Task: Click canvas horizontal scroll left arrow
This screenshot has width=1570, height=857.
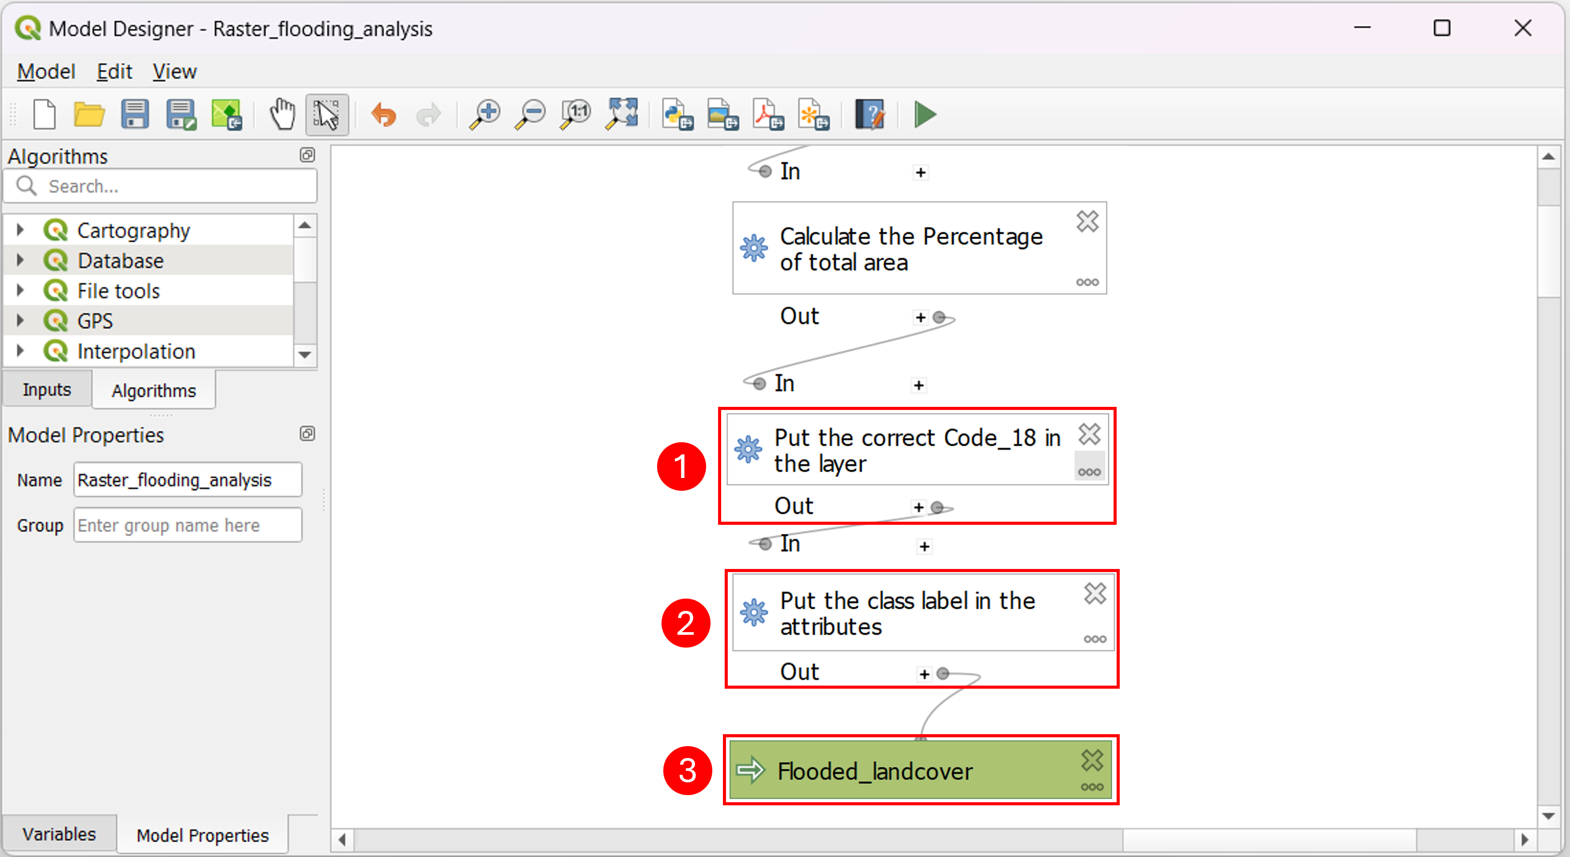Action: 342,840
